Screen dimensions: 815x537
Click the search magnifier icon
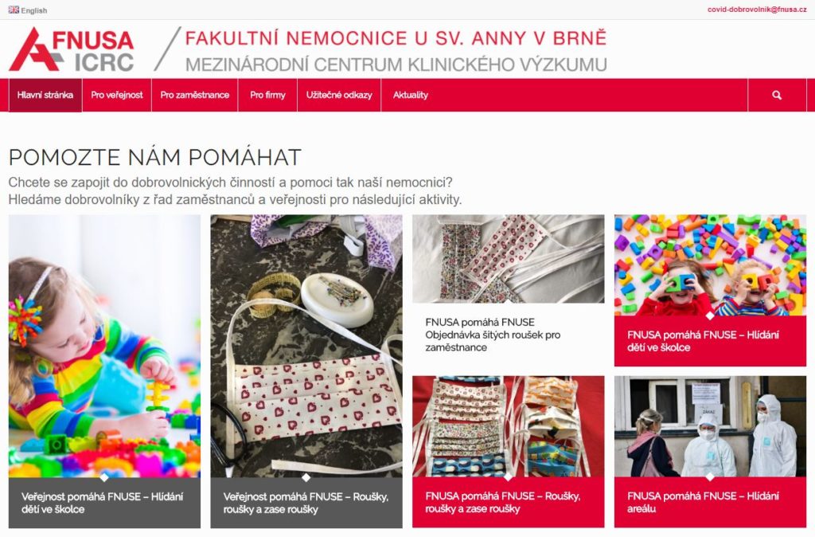pyautogui.click(x=777, y=96)
